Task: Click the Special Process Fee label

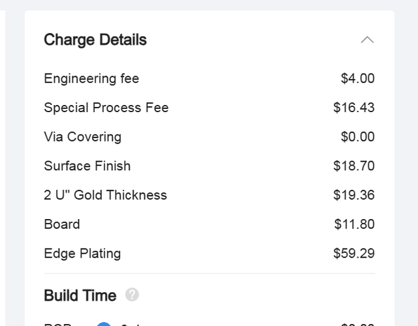Action: click(x=106, y=108)
